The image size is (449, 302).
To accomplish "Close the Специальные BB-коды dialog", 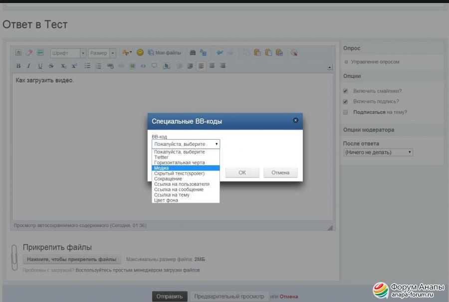I will coord(295,120).
